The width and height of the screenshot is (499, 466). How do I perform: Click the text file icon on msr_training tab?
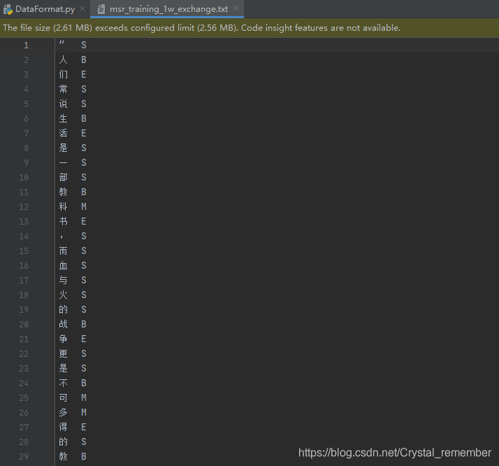[x=101, y=9]
